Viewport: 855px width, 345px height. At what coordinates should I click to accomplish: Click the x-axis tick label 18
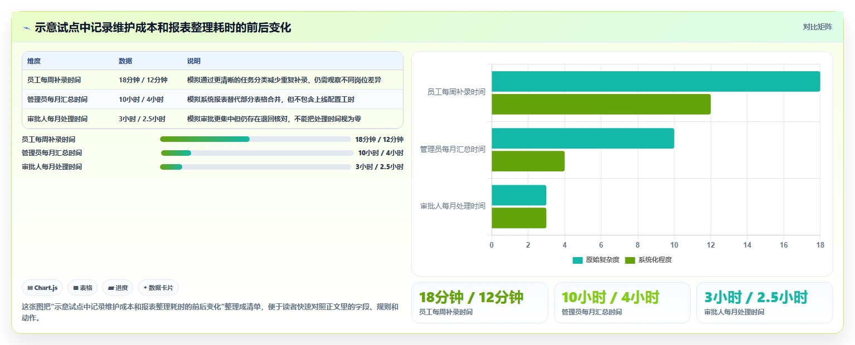(x=820, y=245)
